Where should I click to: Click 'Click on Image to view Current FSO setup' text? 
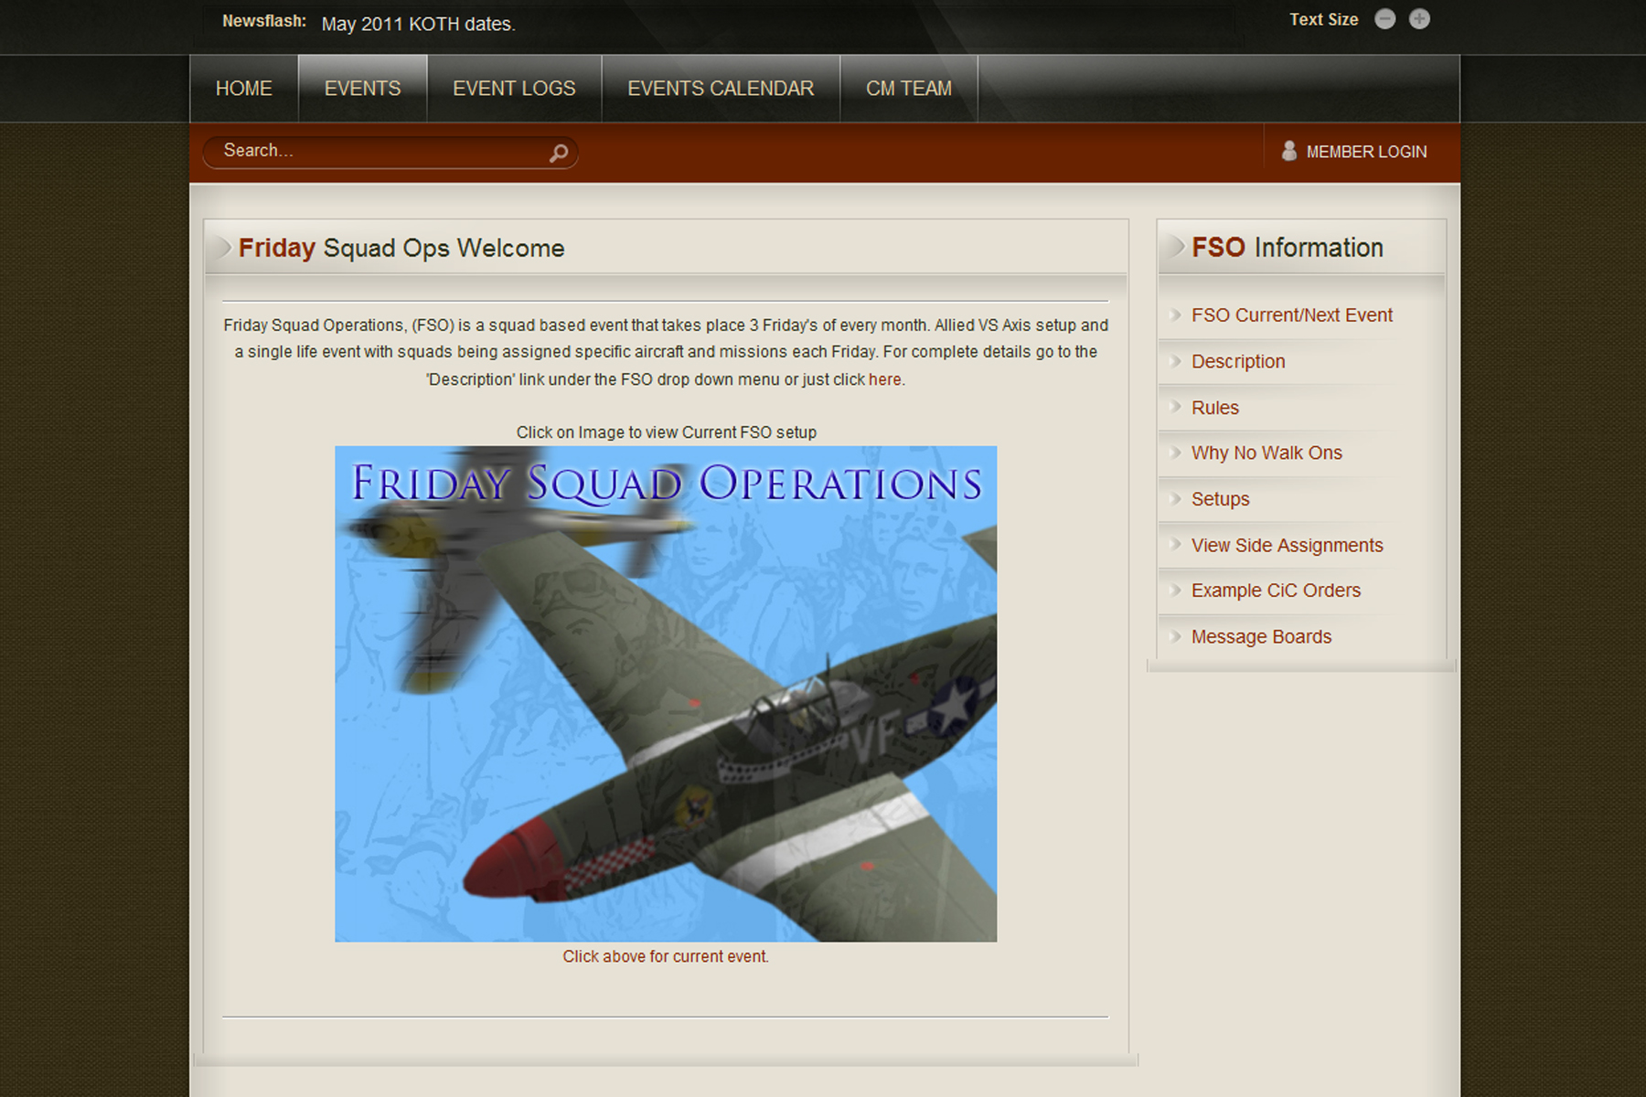click(x=666, y=432)
